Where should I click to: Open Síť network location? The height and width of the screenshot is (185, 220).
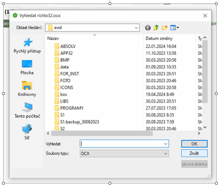(27, 131)
